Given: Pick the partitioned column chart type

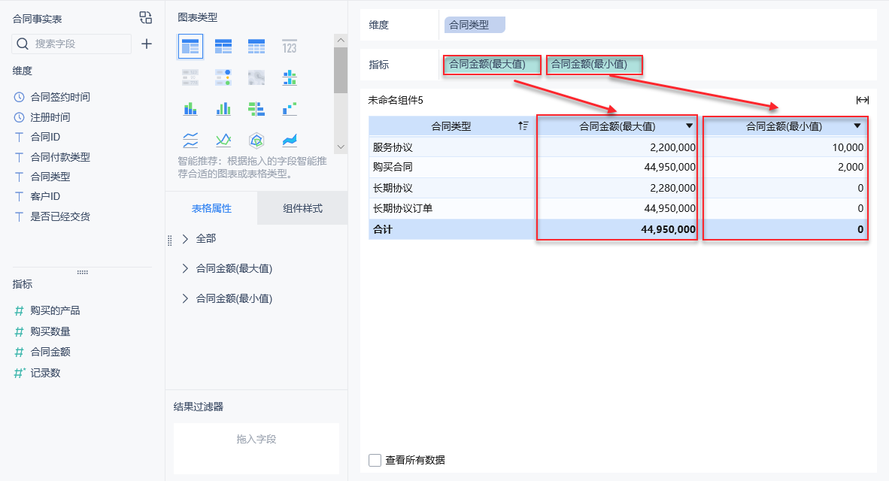Looking at the screenshot, I should pyautogui.click(x=289, y=77).
